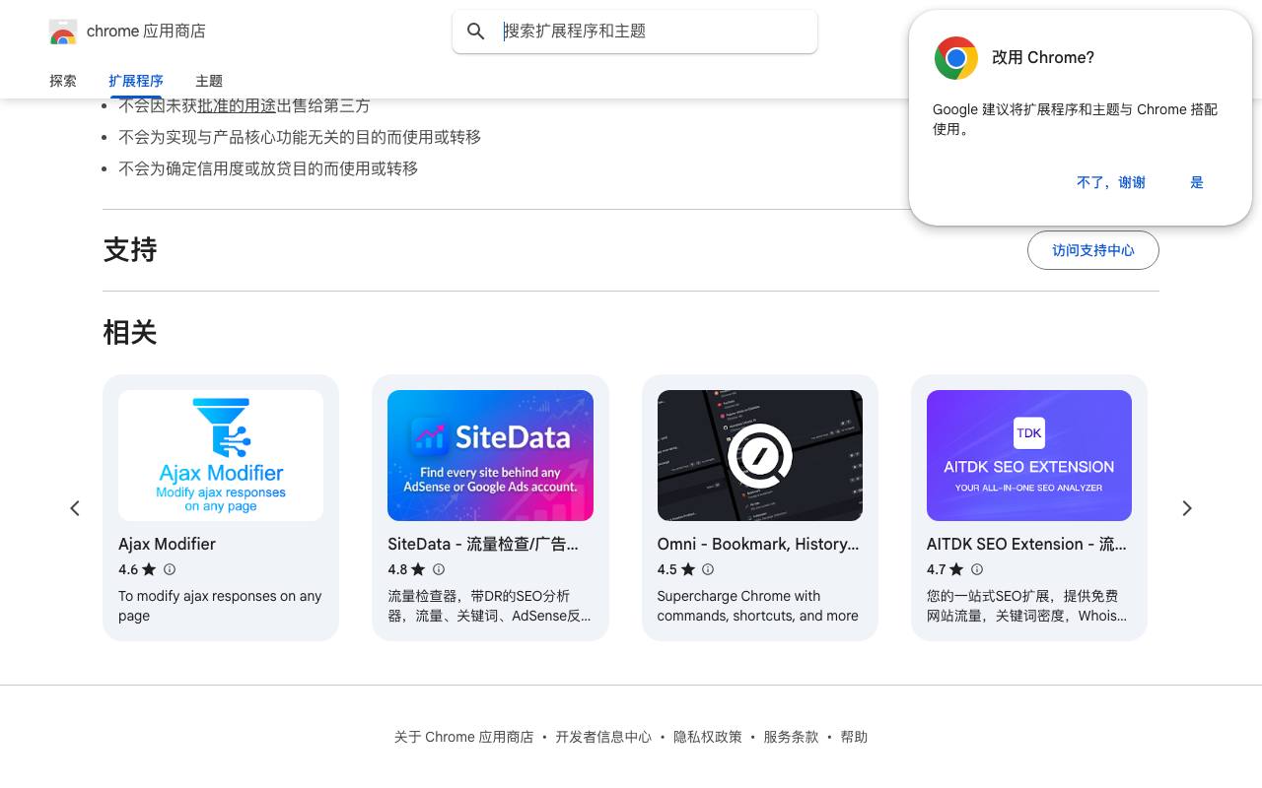Click the Chrome Web Store logo icon
1262x788 pixels.
63,32
